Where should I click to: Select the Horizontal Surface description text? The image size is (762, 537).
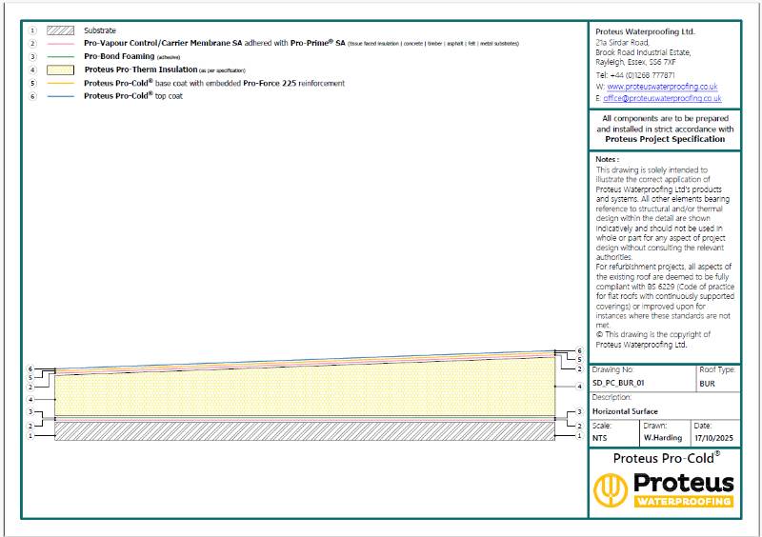click(625, 411)
